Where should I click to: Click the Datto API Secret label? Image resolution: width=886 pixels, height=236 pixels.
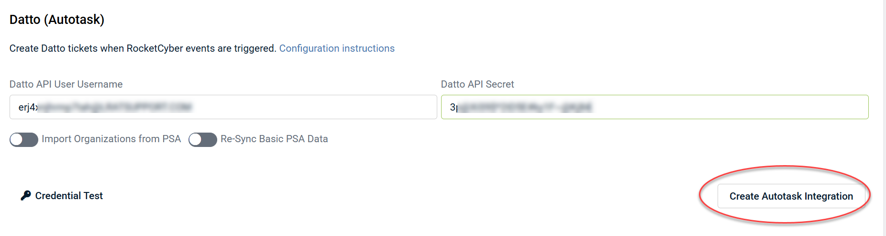(477, 84)
